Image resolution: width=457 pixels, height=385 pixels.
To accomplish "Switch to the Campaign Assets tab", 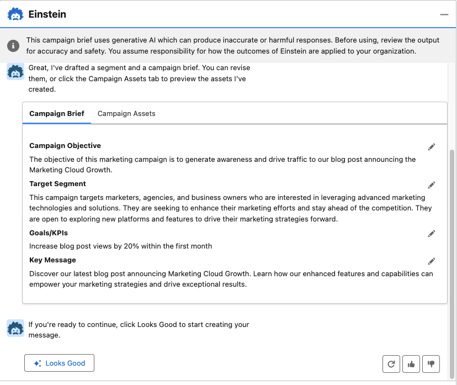I will coord(126,113).
